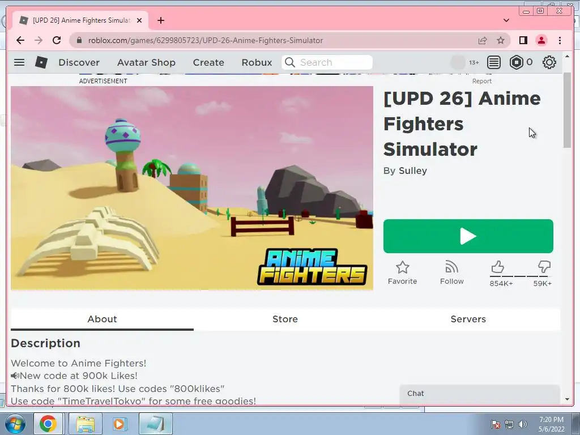Open the Chat panel
This screenshot has height=435, width=580.
pyautogui.click(x=480, y=394)
